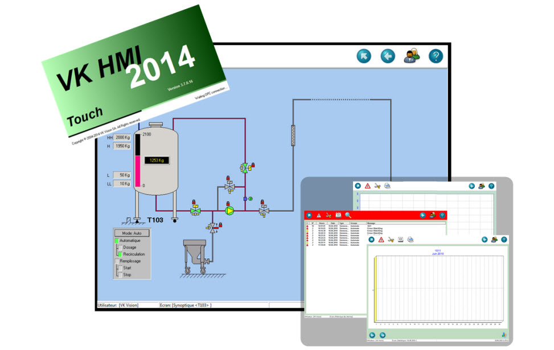The width and height of the screenshot is (554, 350).
Task: Click the Ecran: [Synoptique <T103>] status entry
Action: point(186,305)
